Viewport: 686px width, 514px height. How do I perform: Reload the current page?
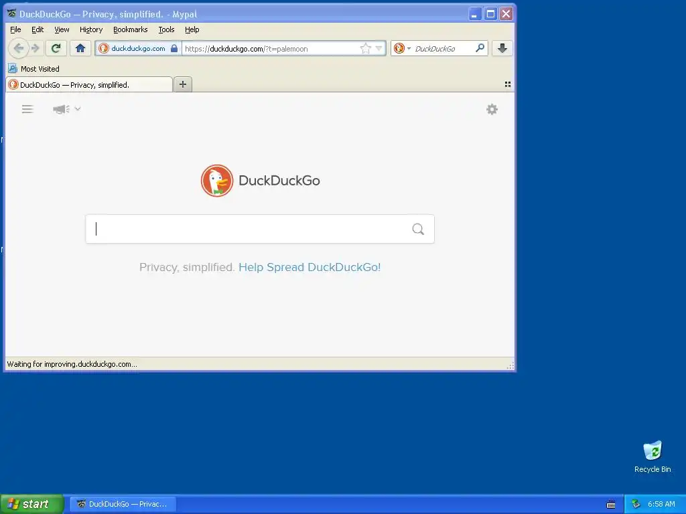(56, 48)
